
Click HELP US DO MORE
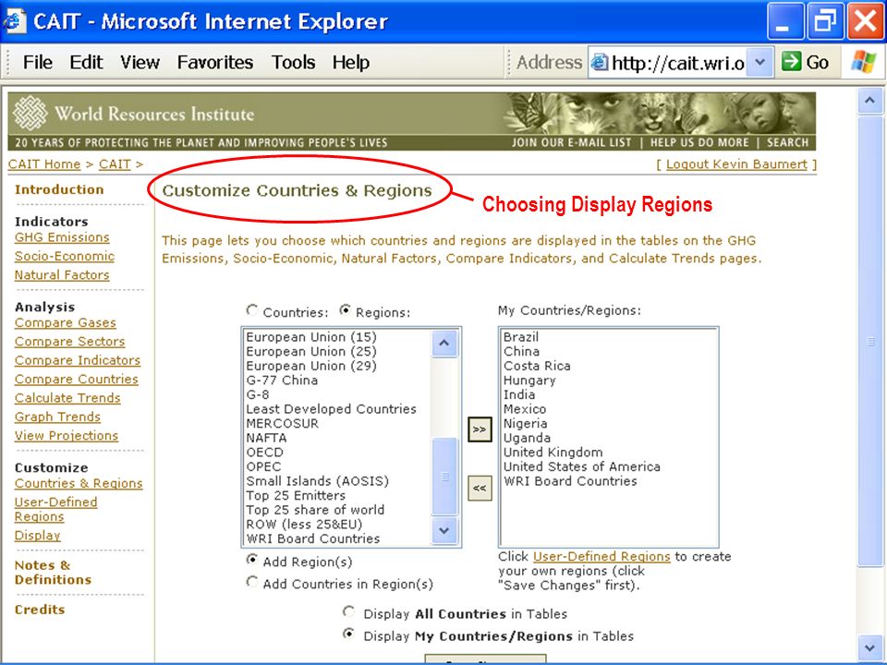(699, 142)
